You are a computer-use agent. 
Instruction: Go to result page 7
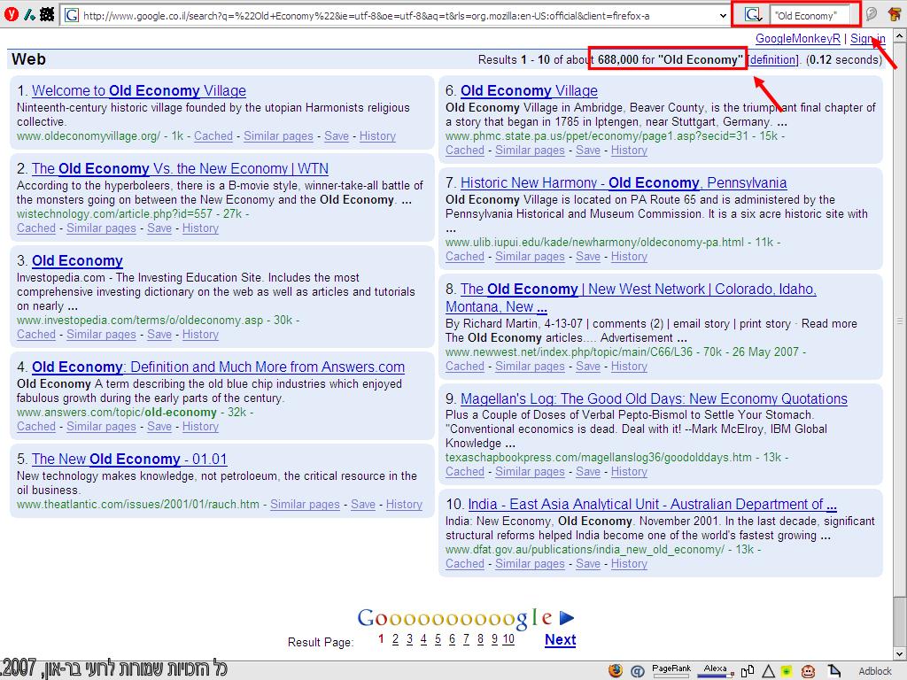466,639
